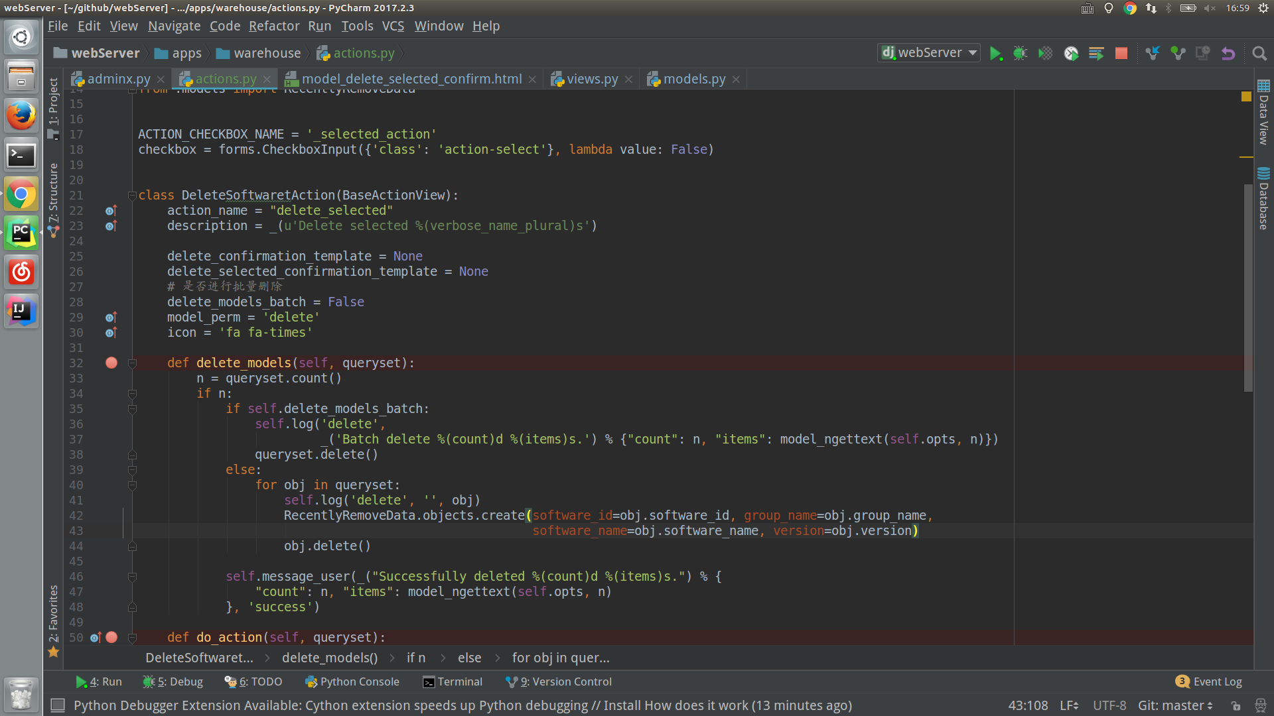1274x716 pixels.
Task: Update project from version control
Action: point(1153,53)
